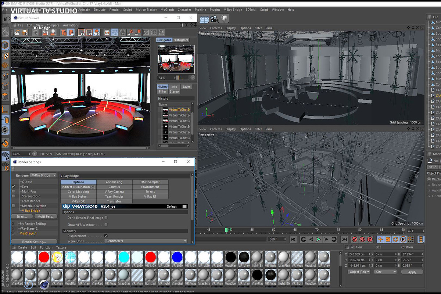Click the P parameter keying icon
441x294 pixels.
coord(403,239)
